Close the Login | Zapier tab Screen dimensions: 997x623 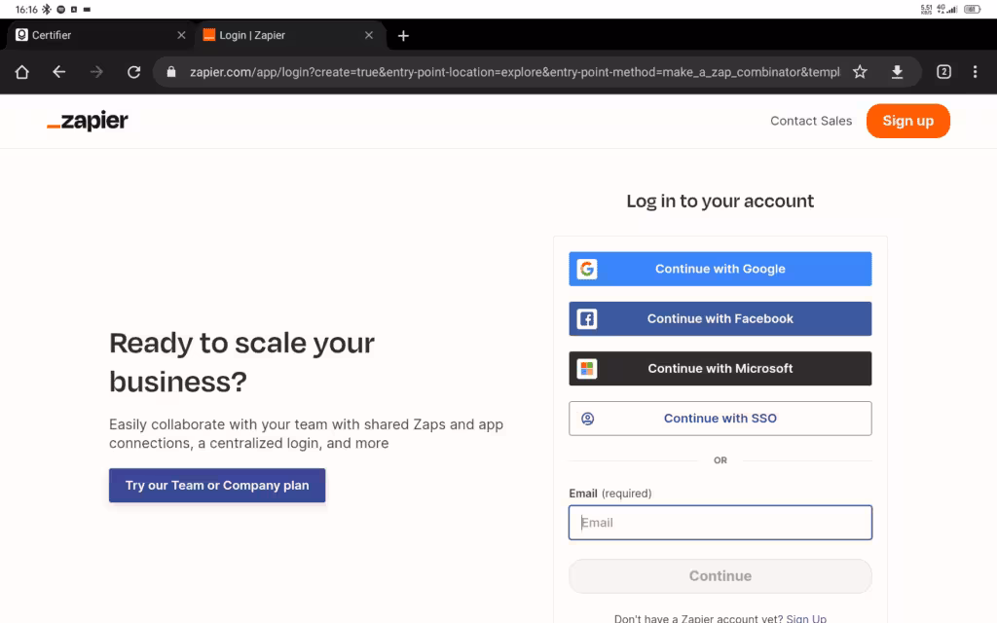[369, 35]
